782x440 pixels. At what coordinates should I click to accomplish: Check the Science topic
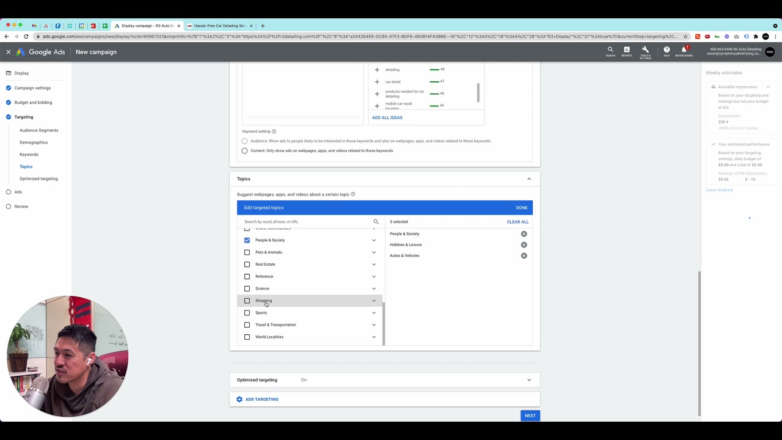247,288
